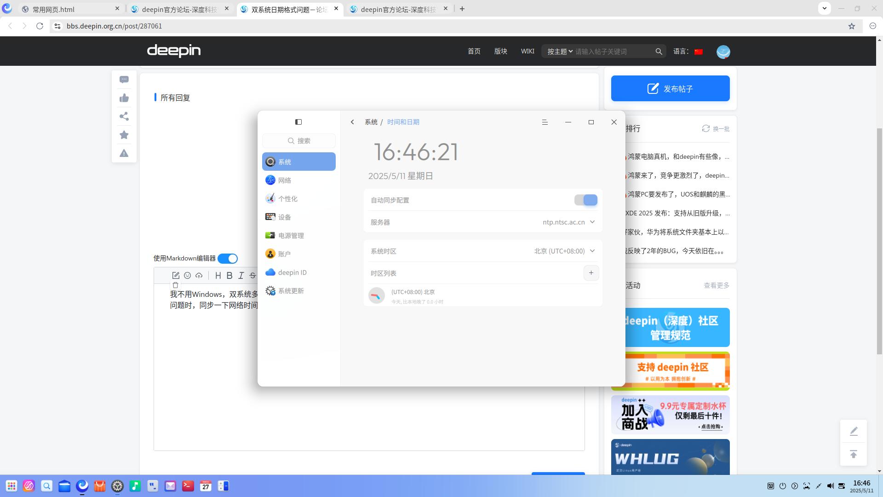This screenshot has height=497, width=883.
Task: Click the volume icon in system tray
Action: pos(830,486)
